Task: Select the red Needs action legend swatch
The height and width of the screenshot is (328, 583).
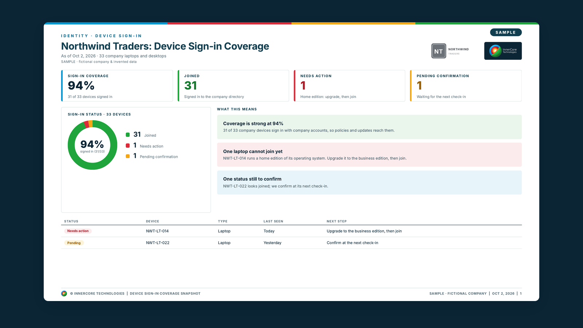Action: (128, 146)
